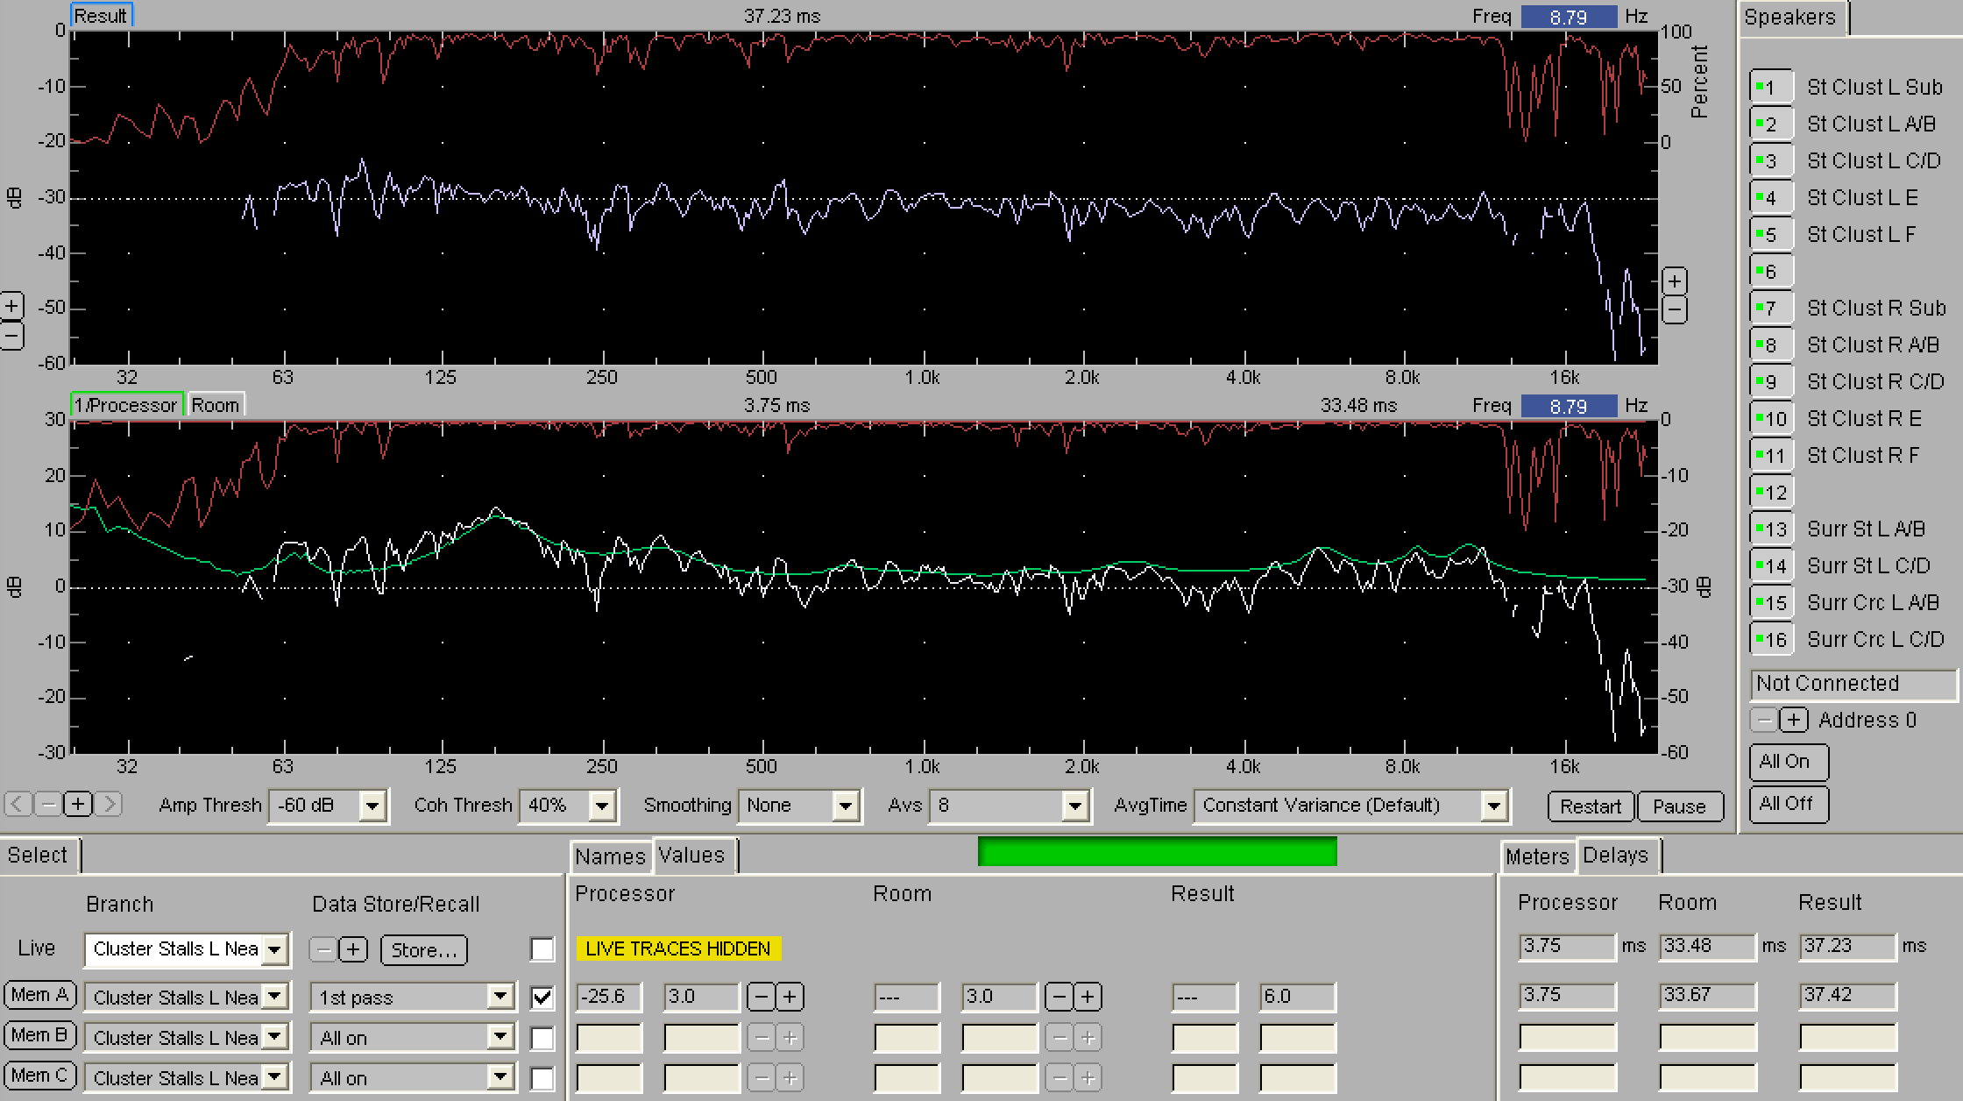1963x1101 pixels.
Task: Click the Freq 8.79 Hz field above Result graph
Action: click(x=1568, y=17)
